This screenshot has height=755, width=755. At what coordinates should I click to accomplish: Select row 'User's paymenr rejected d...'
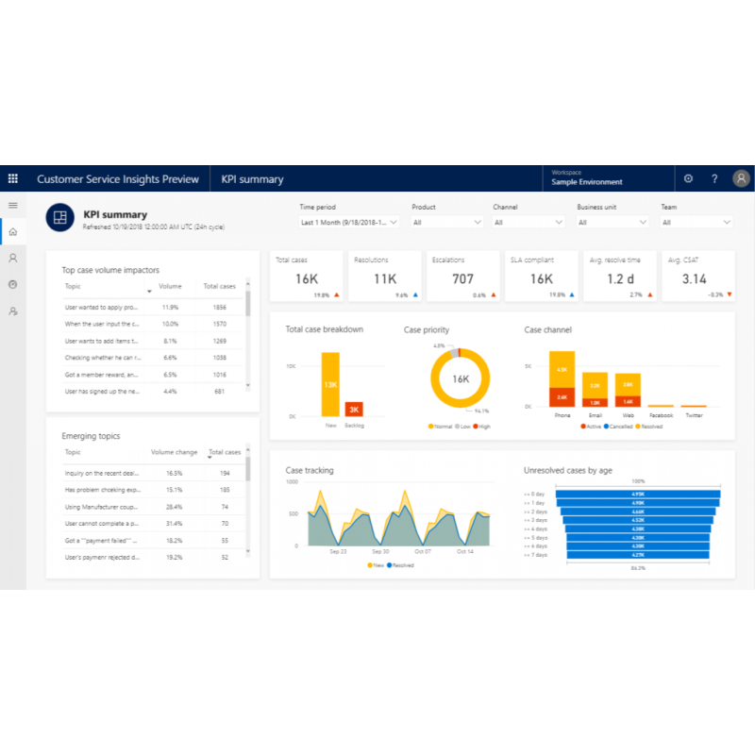click(153, 557)
